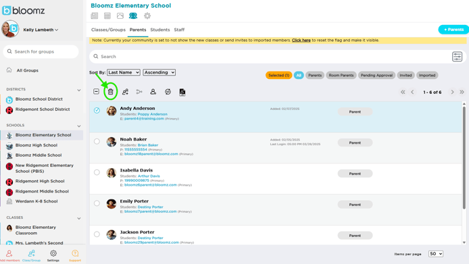
Task: Switch to Students tab
Action: (x=159, y=30)
